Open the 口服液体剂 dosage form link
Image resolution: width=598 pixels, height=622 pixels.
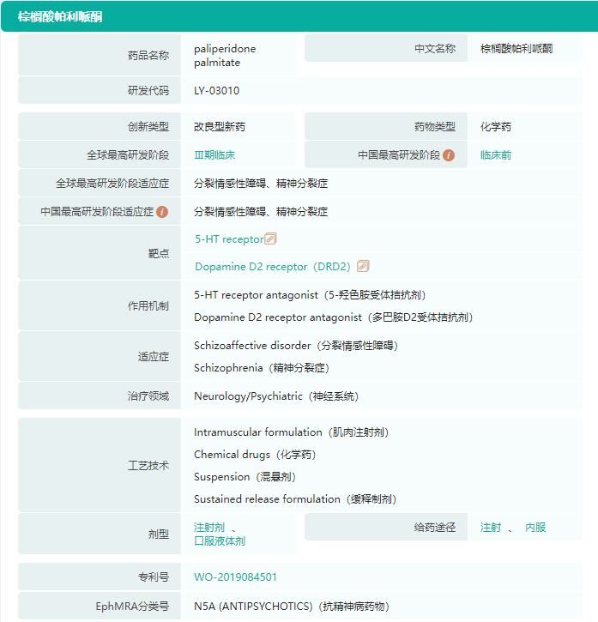[220, 541]
